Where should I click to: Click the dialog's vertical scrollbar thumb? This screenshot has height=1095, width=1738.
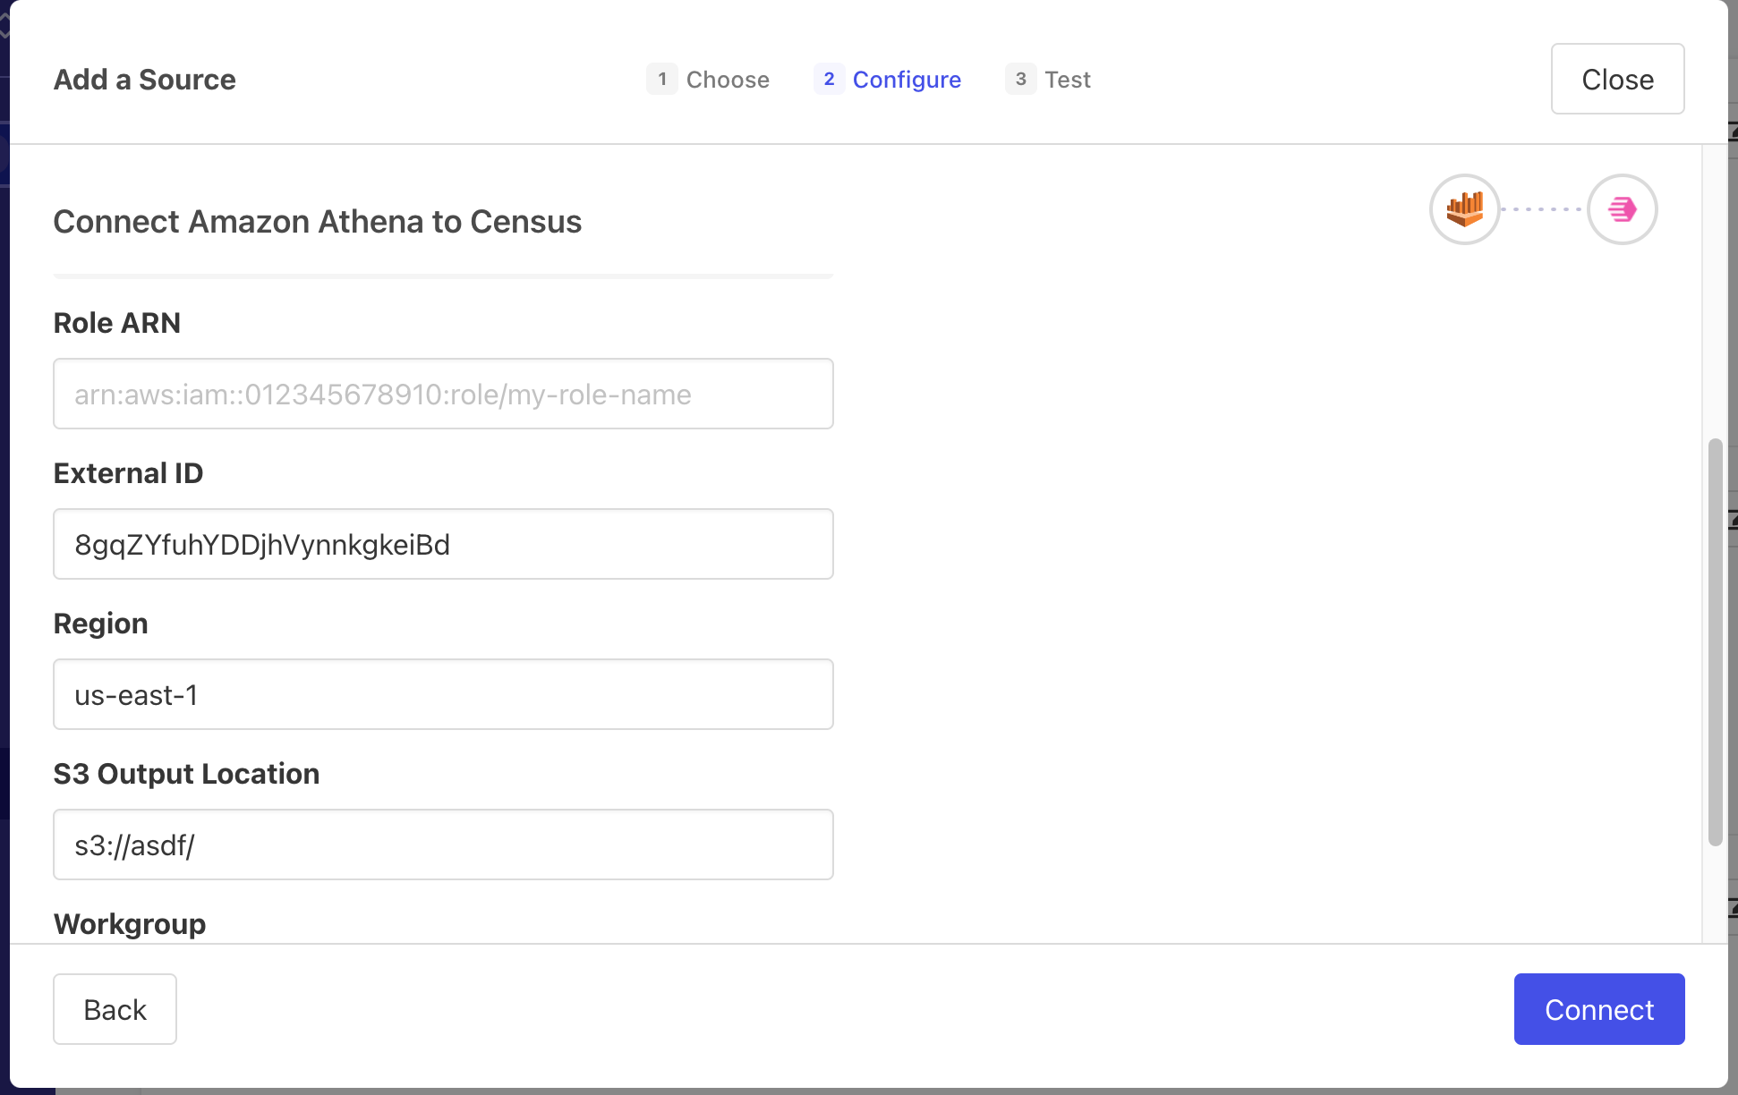click(x=1715, y=641)
